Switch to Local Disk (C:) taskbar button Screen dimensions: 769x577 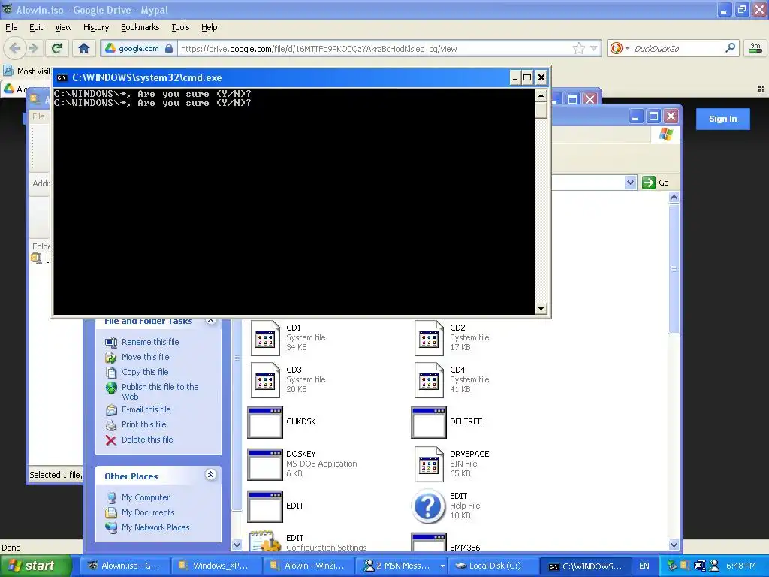pos(492,566)
